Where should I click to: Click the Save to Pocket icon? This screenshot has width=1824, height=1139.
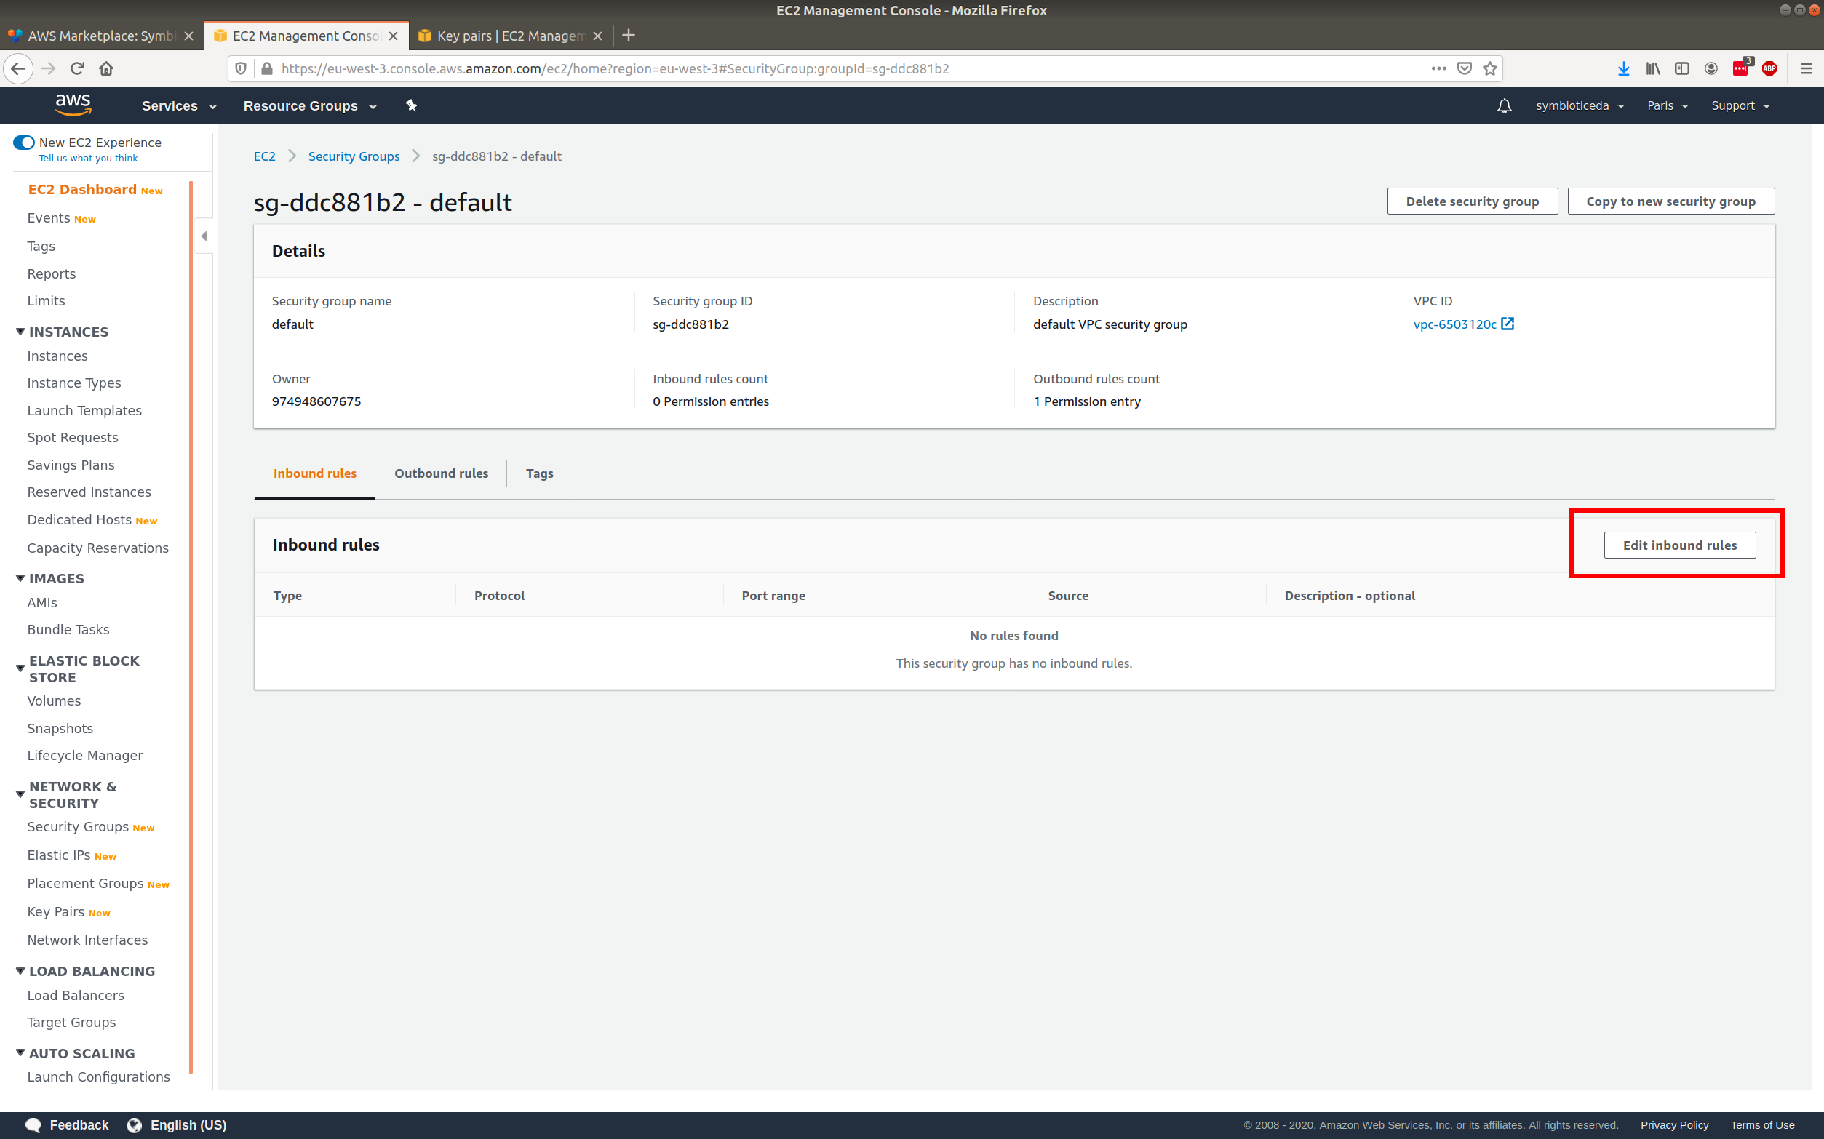coord(1465,68)
